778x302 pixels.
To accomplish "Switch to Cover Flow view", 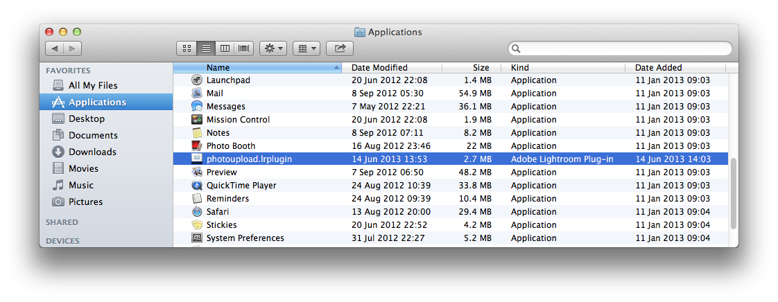I will click(244, 48).
